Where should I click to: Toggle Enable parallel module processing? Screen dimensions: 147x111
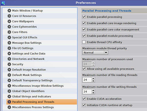click(84, 36)
